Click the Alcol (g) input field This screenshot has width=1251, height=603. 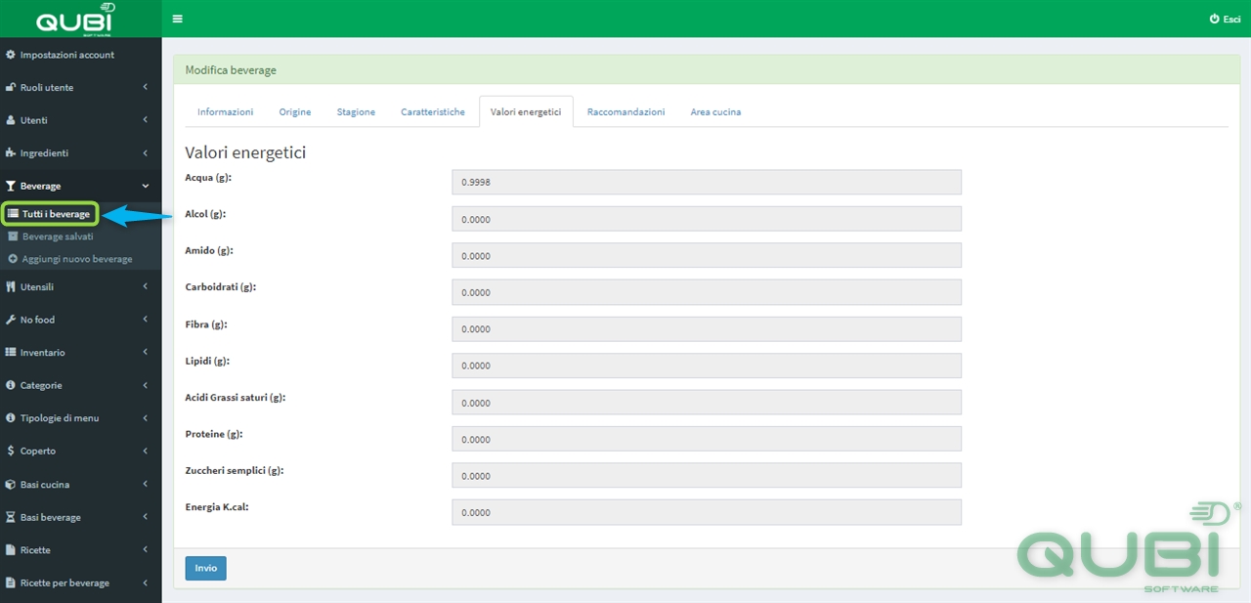[x=707, y=219]
